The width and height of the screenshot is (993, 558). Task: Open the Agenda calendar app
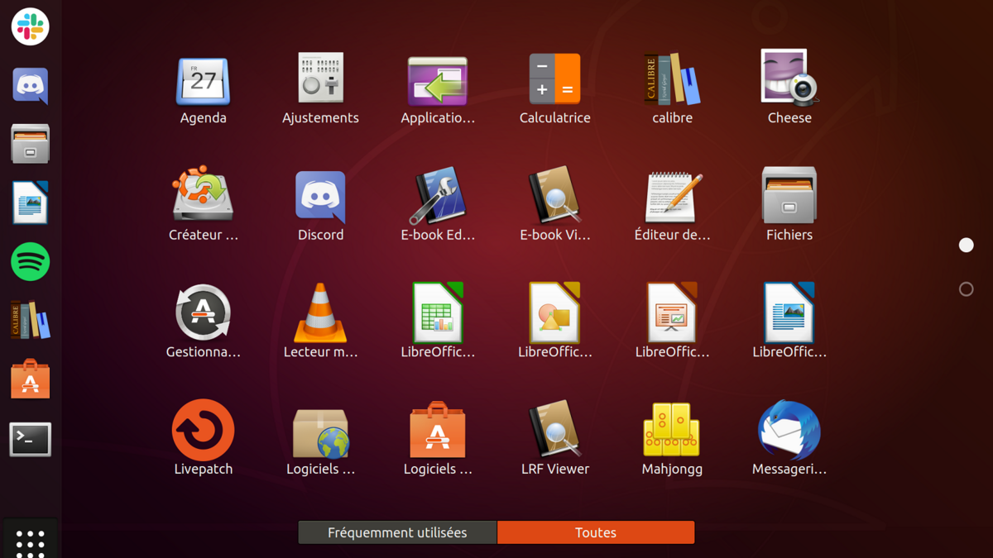[x=204, y=81]
